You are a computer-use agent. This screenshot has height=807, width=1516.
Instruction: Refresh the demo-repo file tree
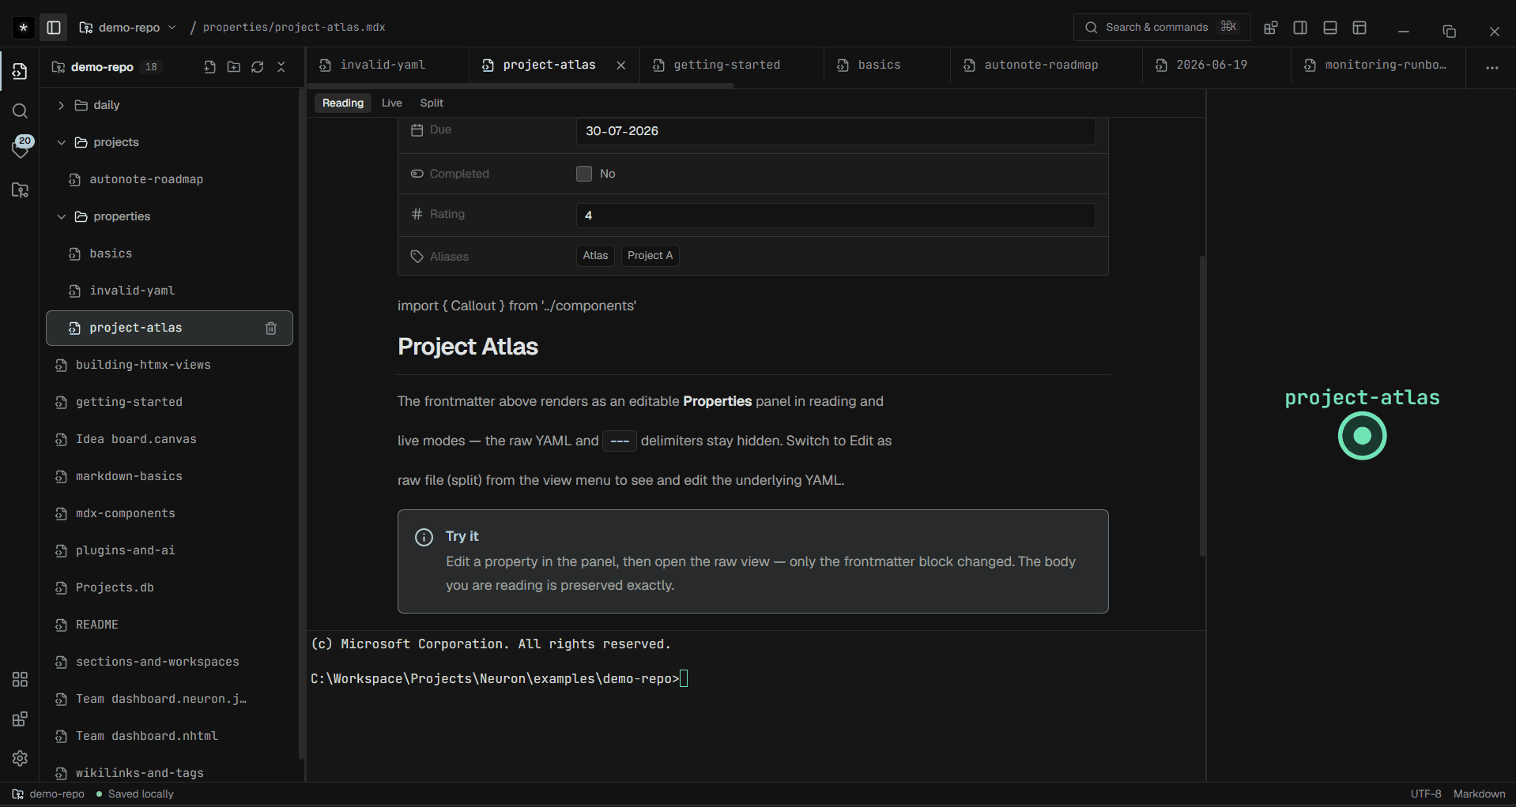[258, 67]
